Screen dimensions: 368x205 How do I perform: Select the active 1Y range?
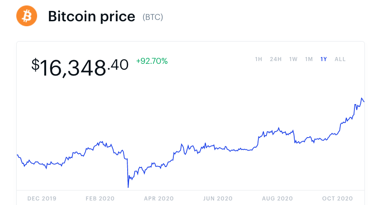[x=324, y=59]
